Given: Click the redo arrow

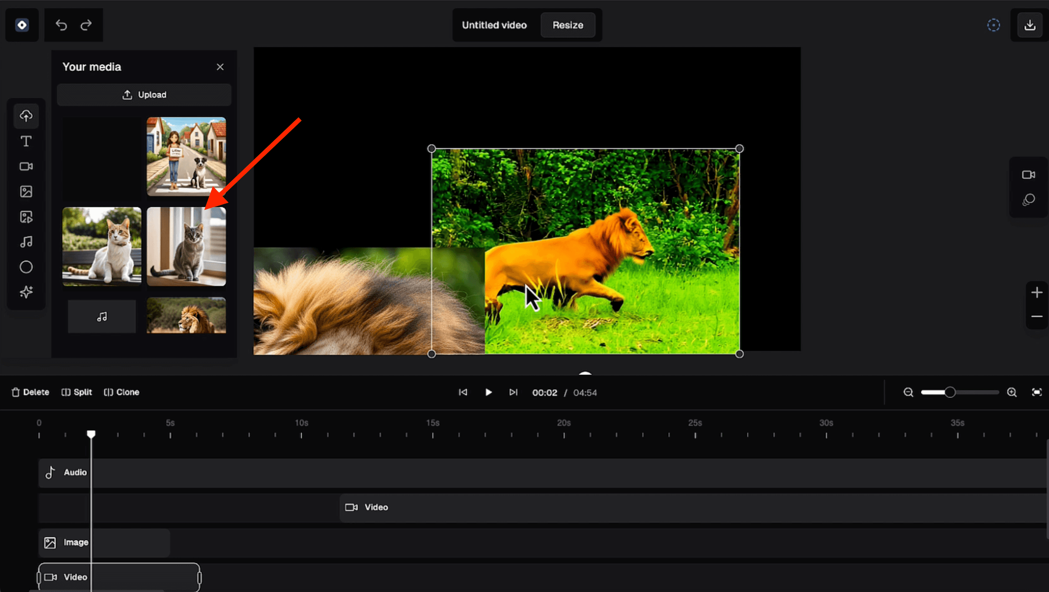Looking at the screenshot, I should point(86,25).
